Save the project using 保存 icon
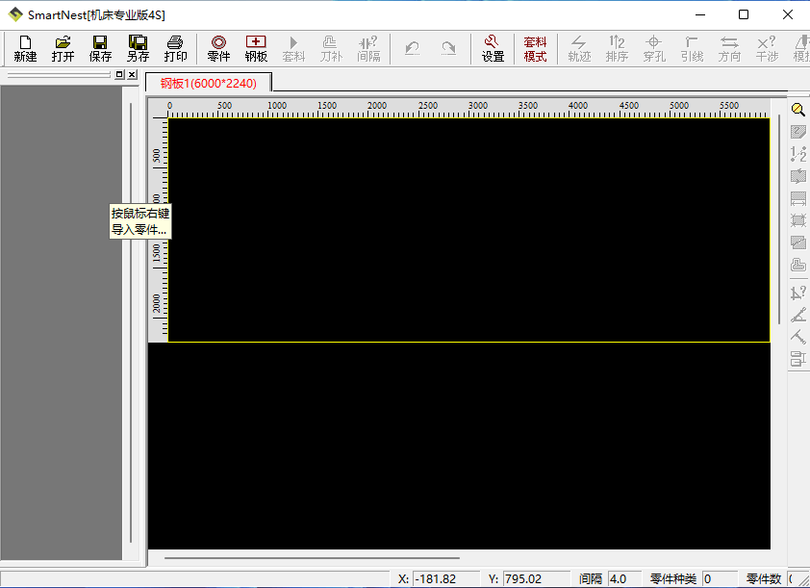Screen dimensions: 810x588 100,48
